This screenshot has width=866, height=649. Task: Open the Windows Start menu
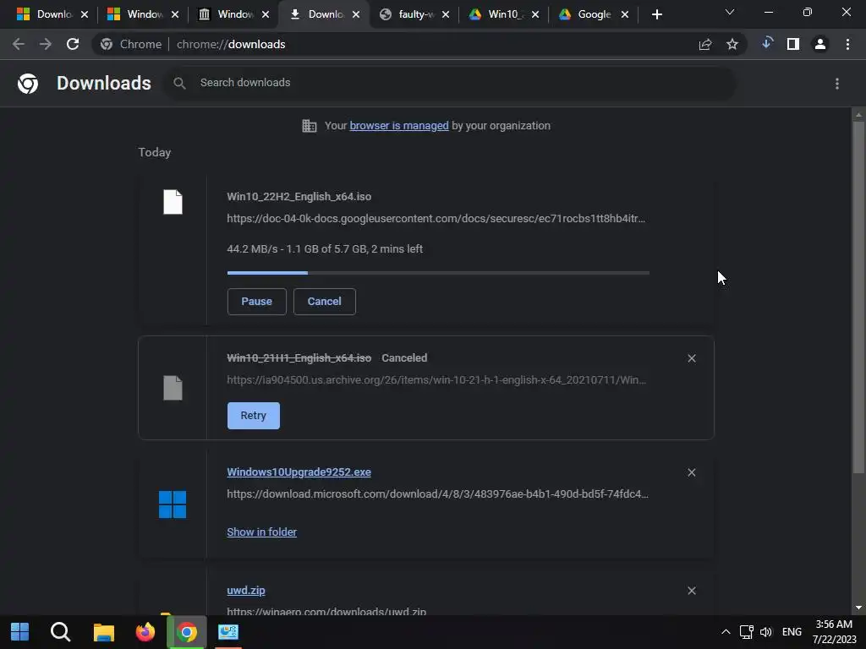click(x=20, y=632)
